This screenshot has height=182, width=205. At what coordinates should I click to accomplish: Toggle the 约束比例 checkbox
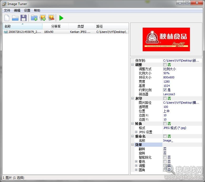(165, 90)
